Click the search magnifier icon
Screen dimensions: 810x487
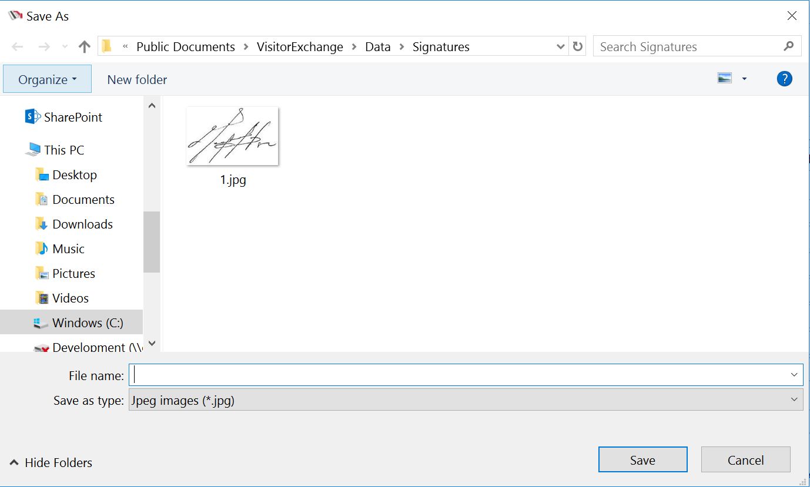[x=789, y=46]
